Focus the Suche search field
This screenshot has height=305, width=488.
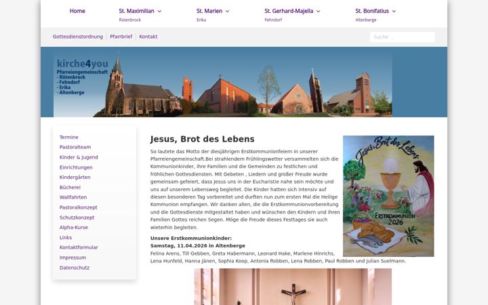coord(402,37)
